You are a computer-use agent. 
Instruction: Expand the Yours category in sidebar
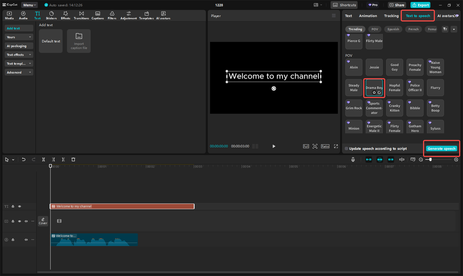tap(19, 37)
